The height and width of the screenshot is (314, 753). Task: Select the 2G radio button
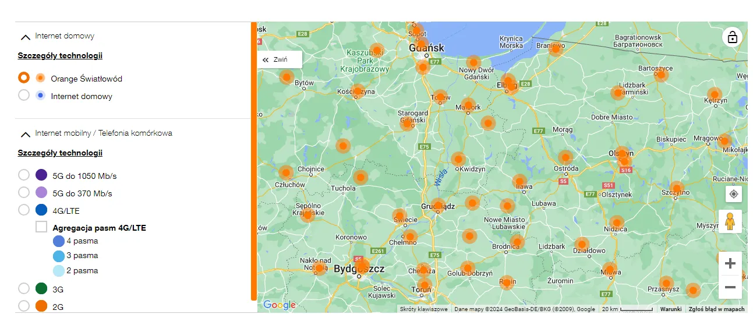[24, 306]
